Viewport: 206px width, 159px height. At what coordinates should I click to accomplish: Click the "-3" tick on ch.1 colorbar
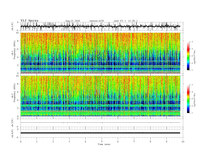click(192, 42)
